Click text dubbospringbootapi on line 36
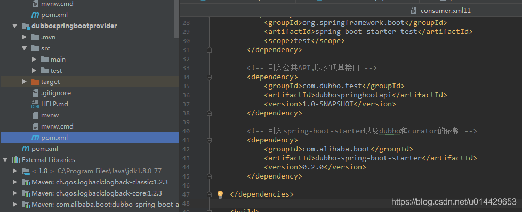Viewport: 522px width, 212px height. (x=353, y=95)
